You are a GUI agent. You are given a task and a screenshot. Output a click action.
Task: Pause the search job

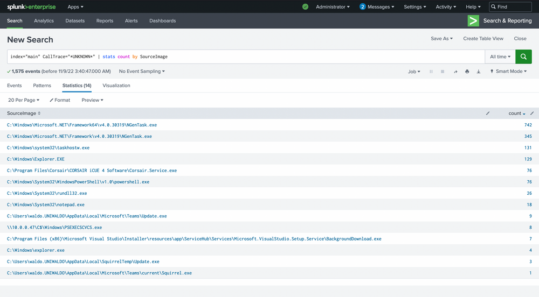[431, 72]
